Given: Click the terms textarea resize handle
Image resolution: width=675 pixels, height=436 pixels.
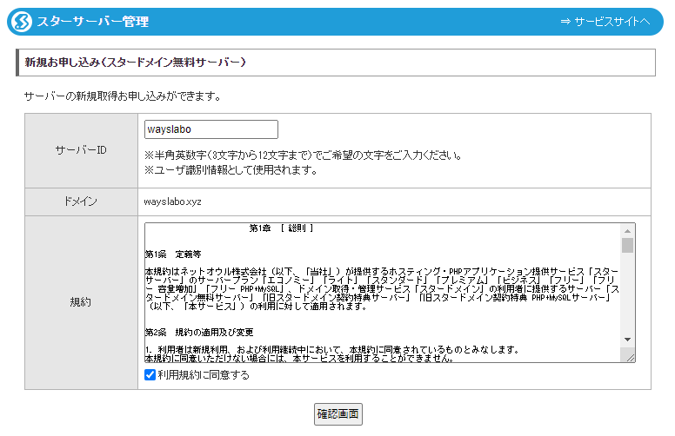Looking at the screenshot, I should click(630, 357).
